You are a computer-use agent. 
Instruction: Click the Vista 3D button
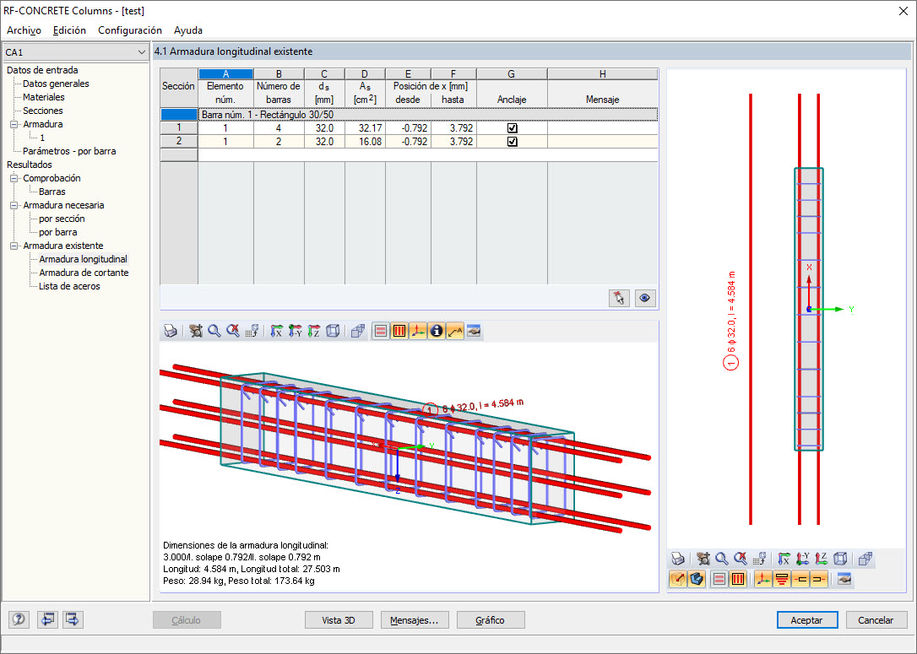tap(339, 620)
